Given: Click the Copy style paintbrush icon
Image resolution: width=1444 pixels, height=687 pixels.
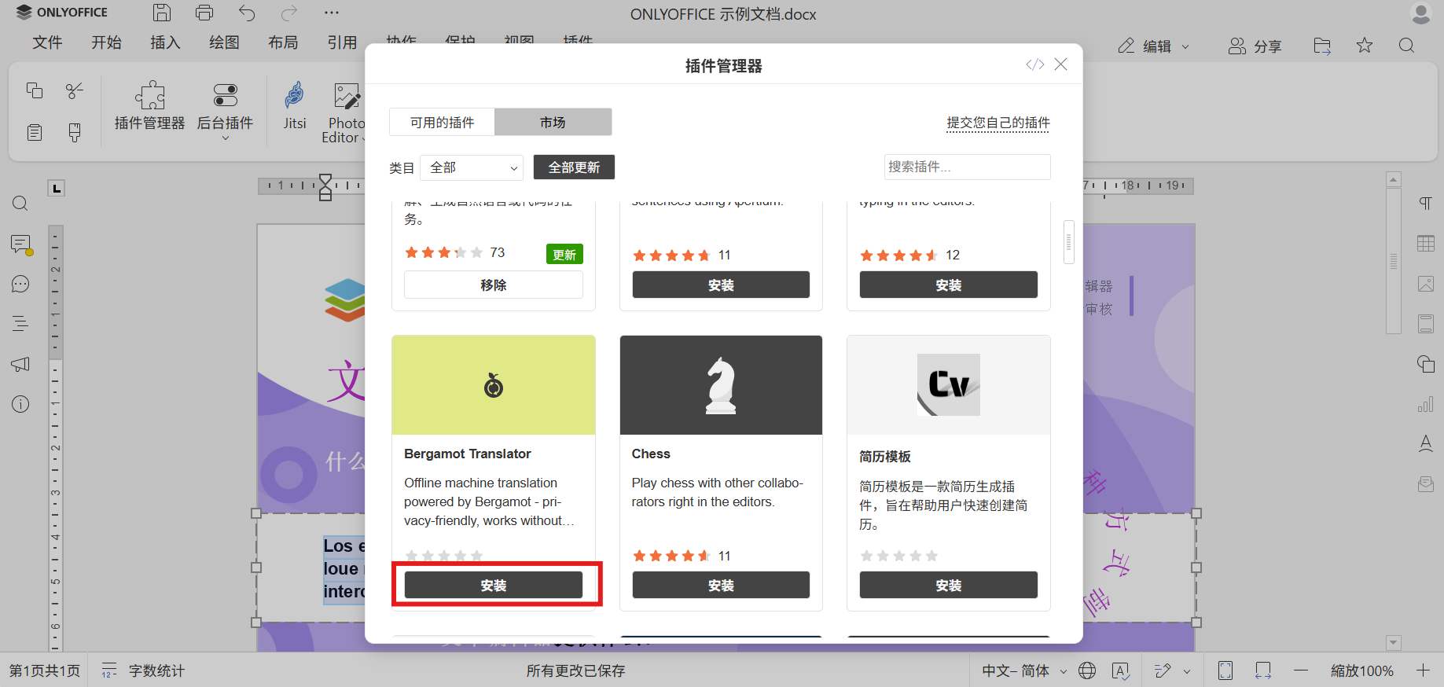Looking at the screenshot, I should point(75,132).
